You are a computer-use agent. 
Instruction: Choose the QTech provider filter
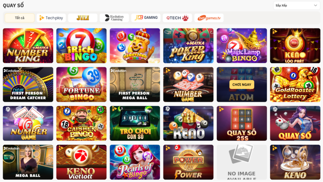[x=177, y=18]
